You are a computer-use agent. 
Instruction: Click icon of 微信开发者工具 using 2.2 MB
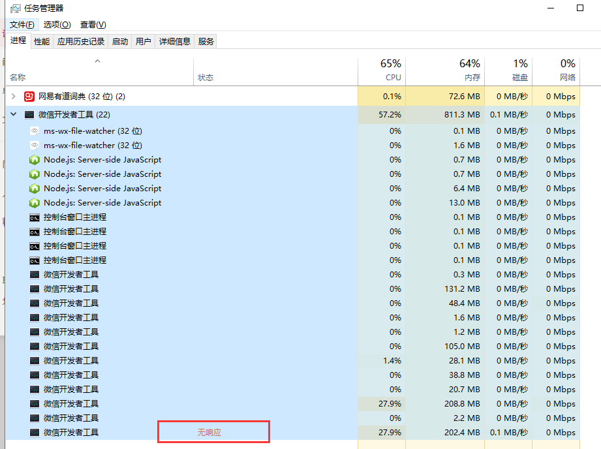(x=35, y=418)
